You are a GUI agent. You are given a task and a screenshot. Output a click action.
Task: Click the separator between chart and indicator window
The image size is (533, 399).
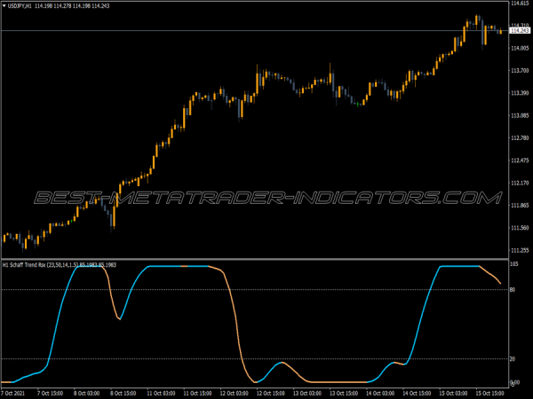pyautogui.click(x=266, y=259)
